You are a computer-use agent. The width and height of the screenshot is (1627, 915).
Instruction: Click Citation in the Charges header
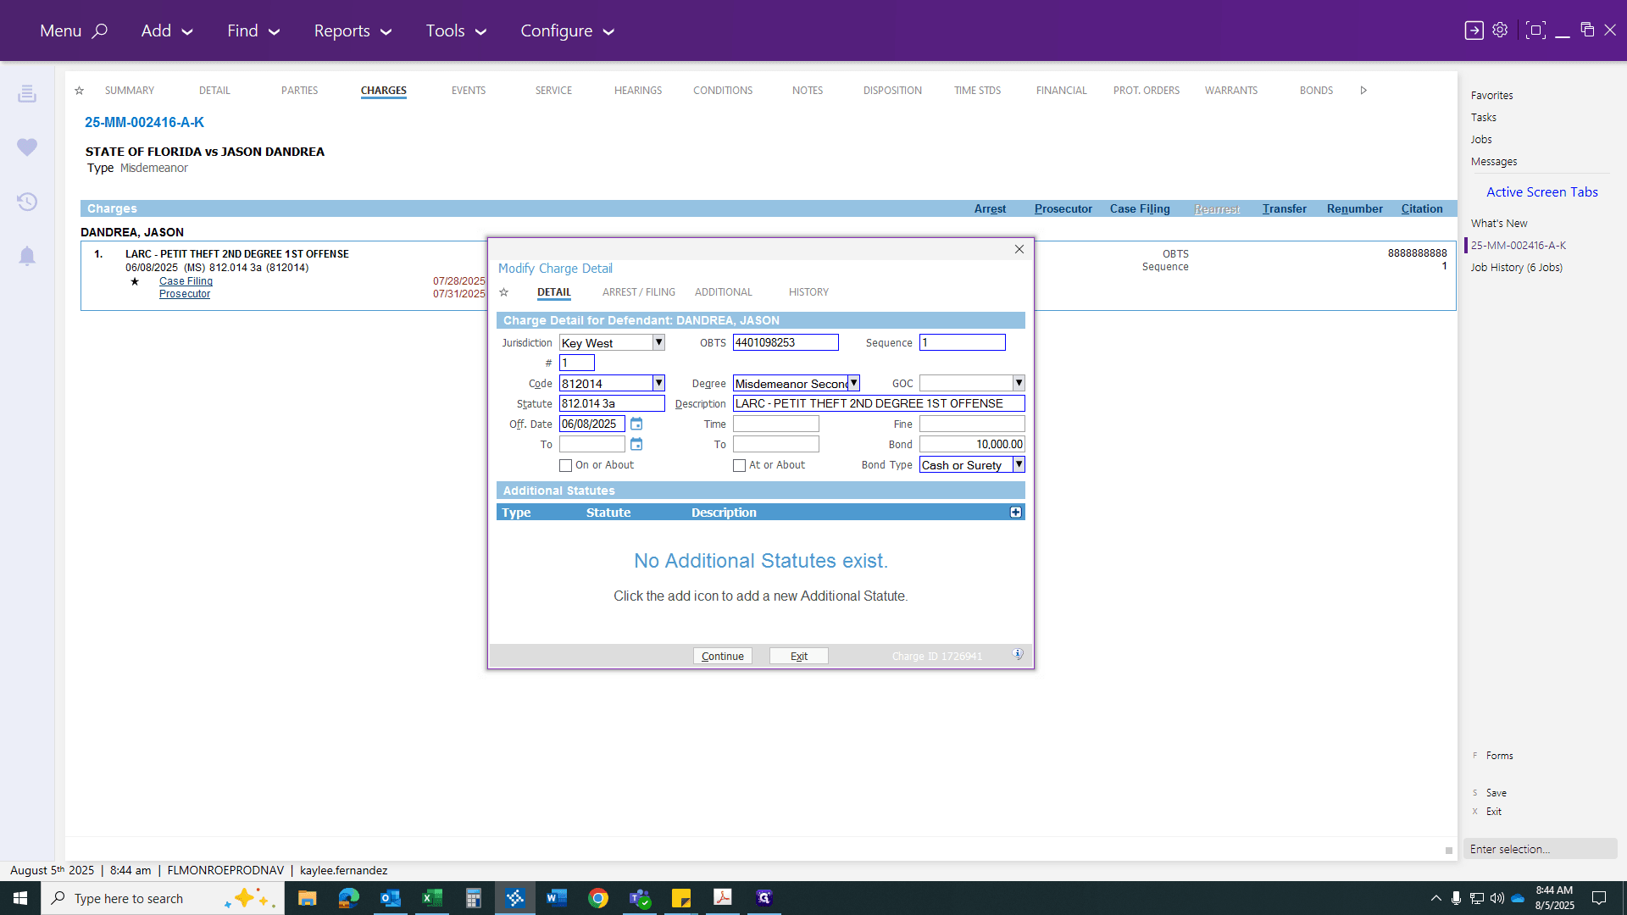(1422, 208)
